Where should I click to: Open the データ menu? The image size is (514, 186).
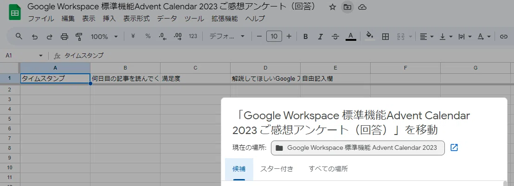pyautogui.click(x=167, y=19)
